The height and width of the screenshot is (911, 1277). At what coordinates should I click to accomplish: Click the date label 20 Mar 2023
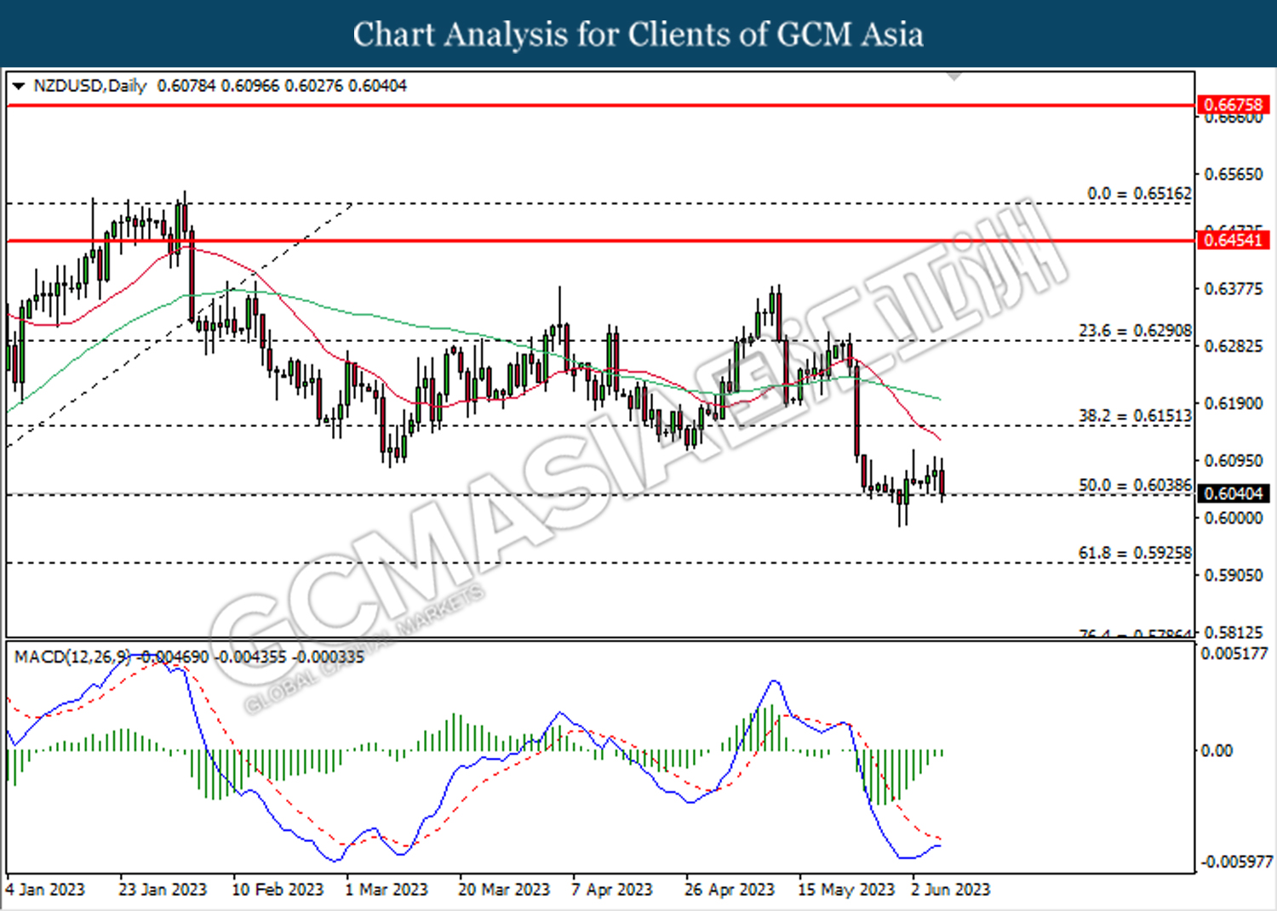pos(504,890)
